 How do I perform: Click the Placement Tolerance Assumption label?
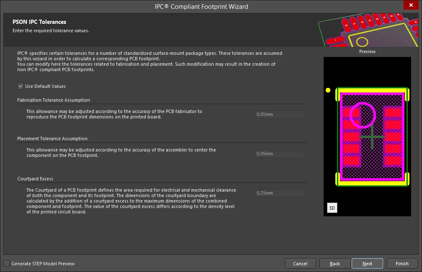point(52,139)
